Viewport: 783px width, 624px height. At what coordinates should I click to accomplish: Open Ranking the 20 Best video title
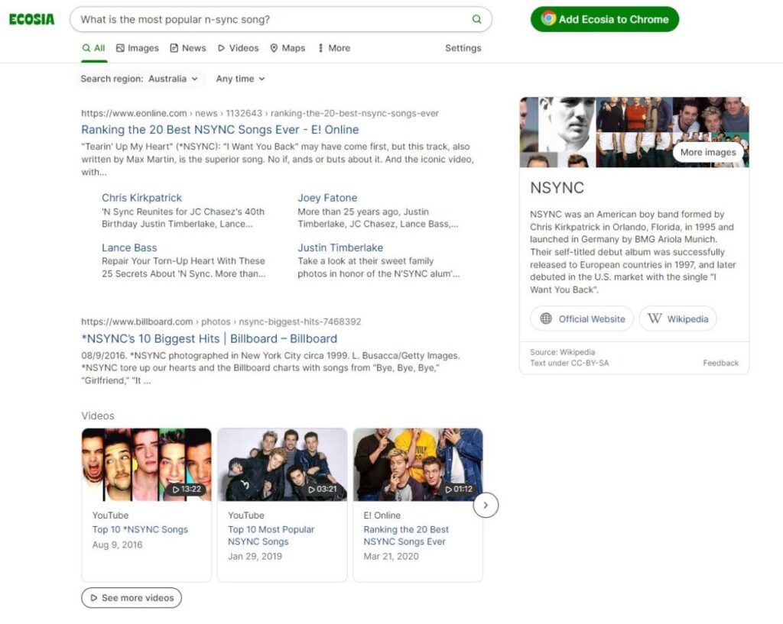tap(406, 535)
